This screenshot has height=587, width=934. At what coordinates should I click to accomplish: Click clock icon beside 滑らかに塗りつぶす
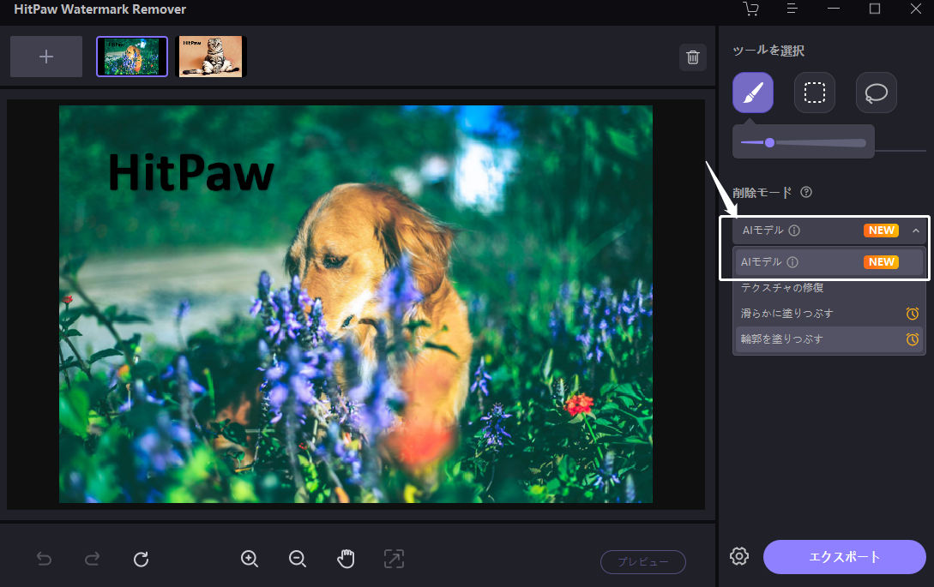point(912,313)
